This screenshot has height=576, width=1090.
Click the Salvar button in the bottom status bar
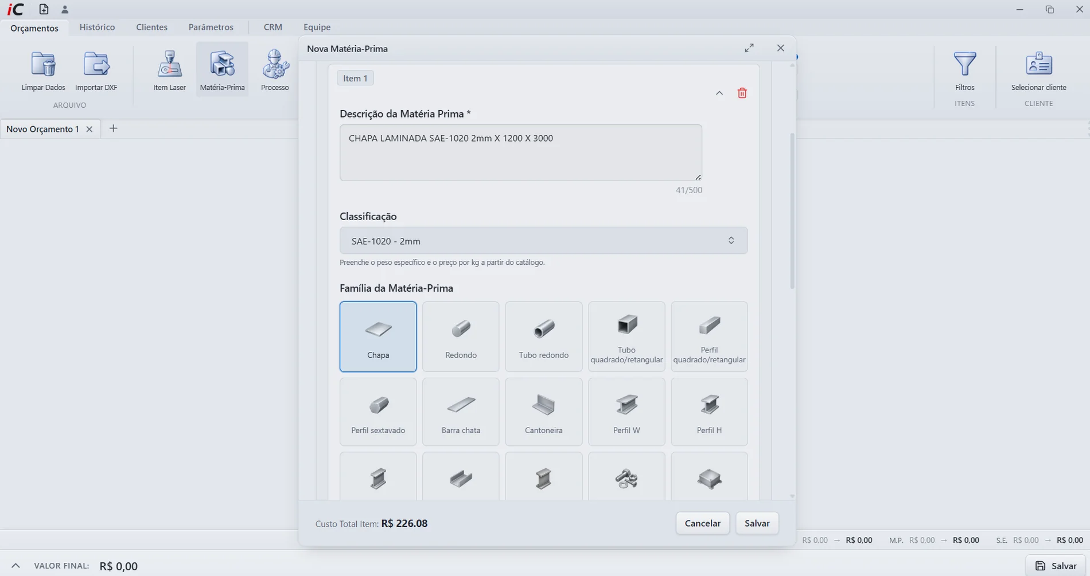point(1056,566)
